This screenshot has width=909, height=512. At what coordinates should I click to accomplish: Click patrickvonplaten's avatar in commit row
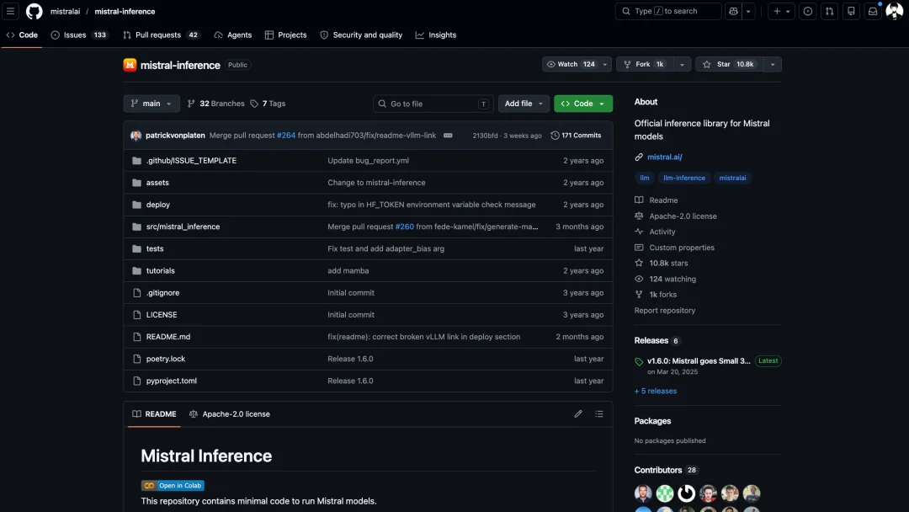(x=136, y=135)
